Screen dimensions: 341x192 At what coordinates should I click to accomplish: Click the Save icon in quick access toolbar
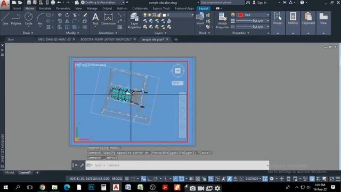tap(29, 2)
